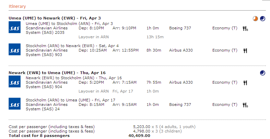
Task: Click the 13h 15m layover in ARN duration
Action: pos(155,37)
